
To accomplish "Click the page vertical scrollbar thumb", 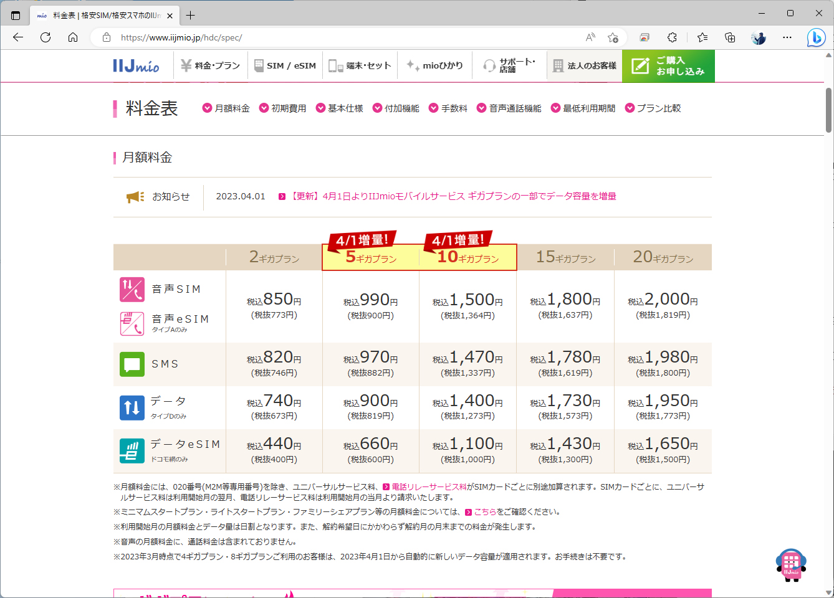I will click(x=828, y=110).
